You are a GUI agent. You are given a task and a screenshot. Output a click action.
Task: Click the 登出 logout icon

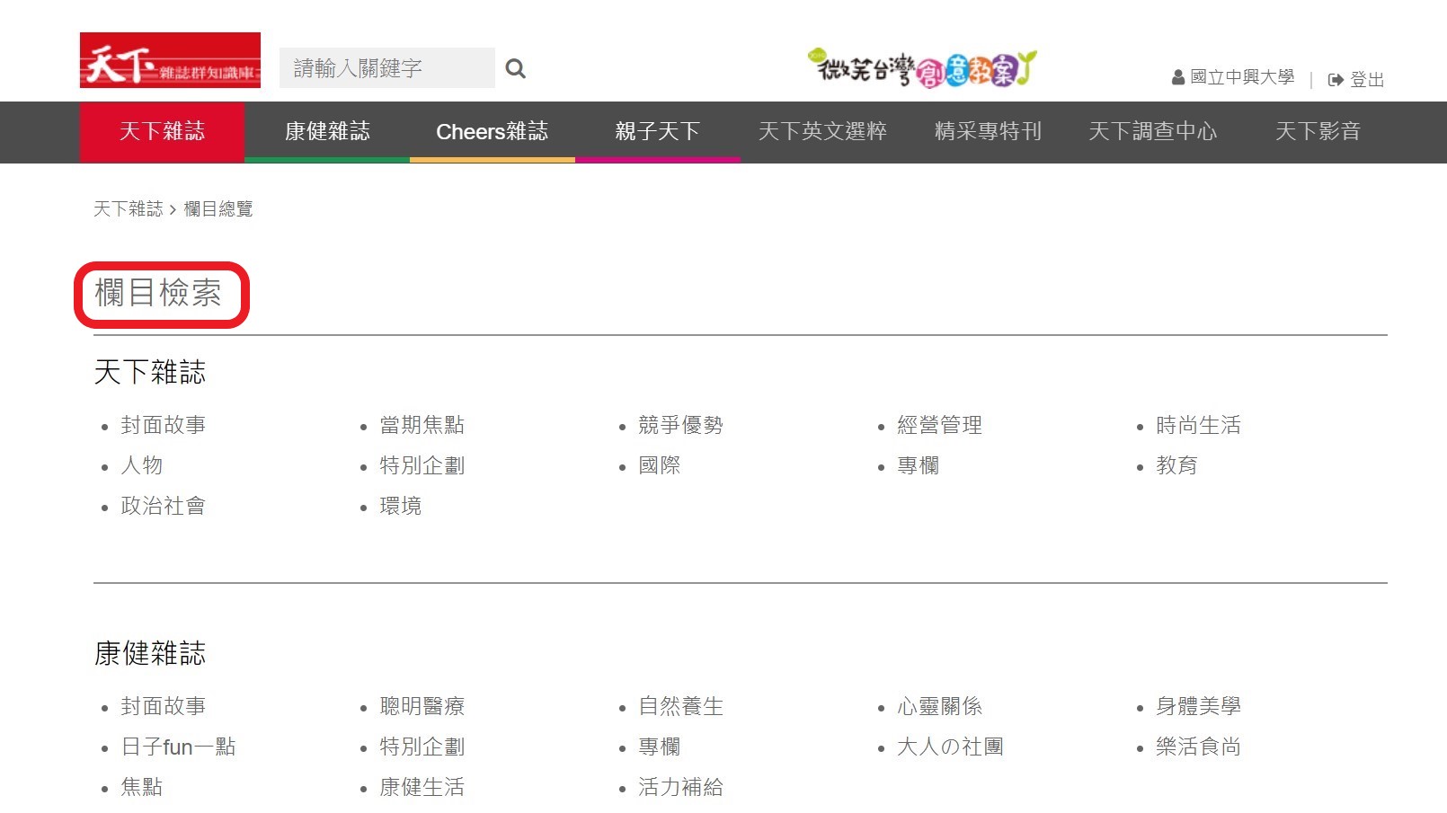point(1336,80)
